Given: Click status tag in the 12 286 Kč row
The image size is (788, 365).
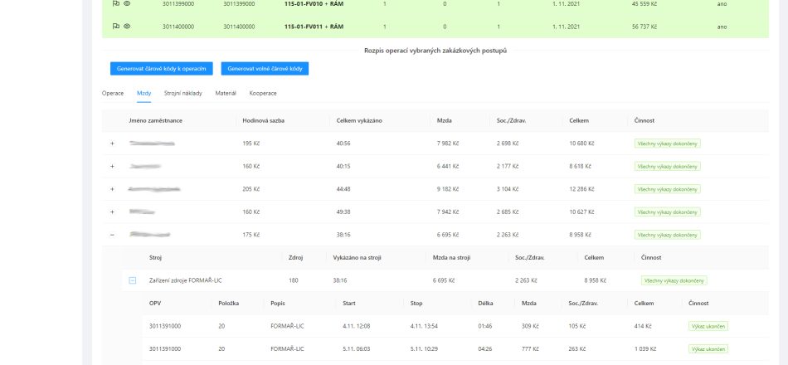Looking at the screenshot, I should 667,189.
